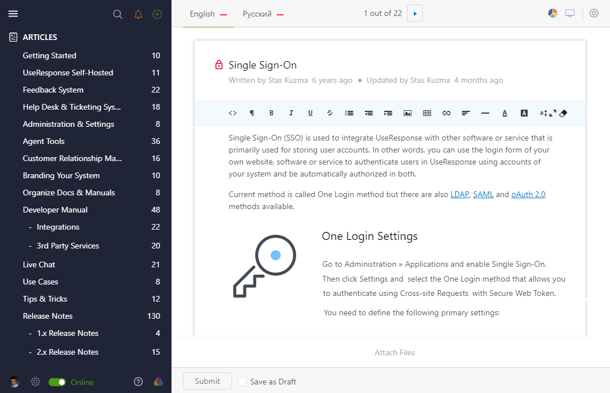The image size is (610, 393).
Task: Open the Developer Manual category
Action: [55, 210]
